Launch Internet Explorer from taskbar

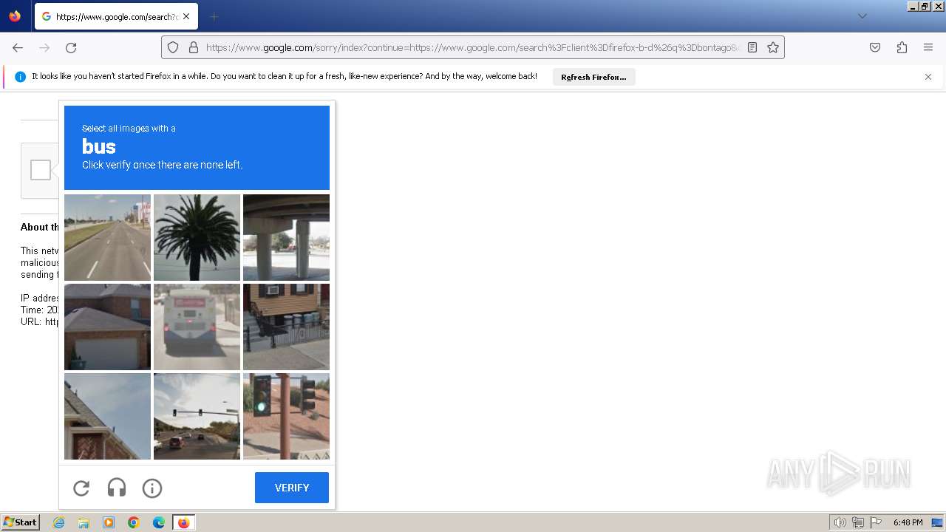[x=59, y=522]
